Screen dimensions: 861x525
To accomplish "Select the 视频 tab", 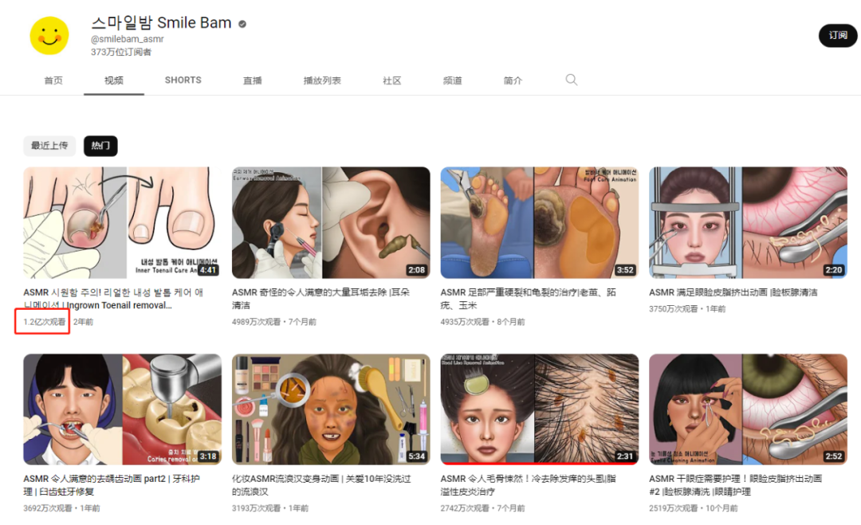I will point(114,80).
